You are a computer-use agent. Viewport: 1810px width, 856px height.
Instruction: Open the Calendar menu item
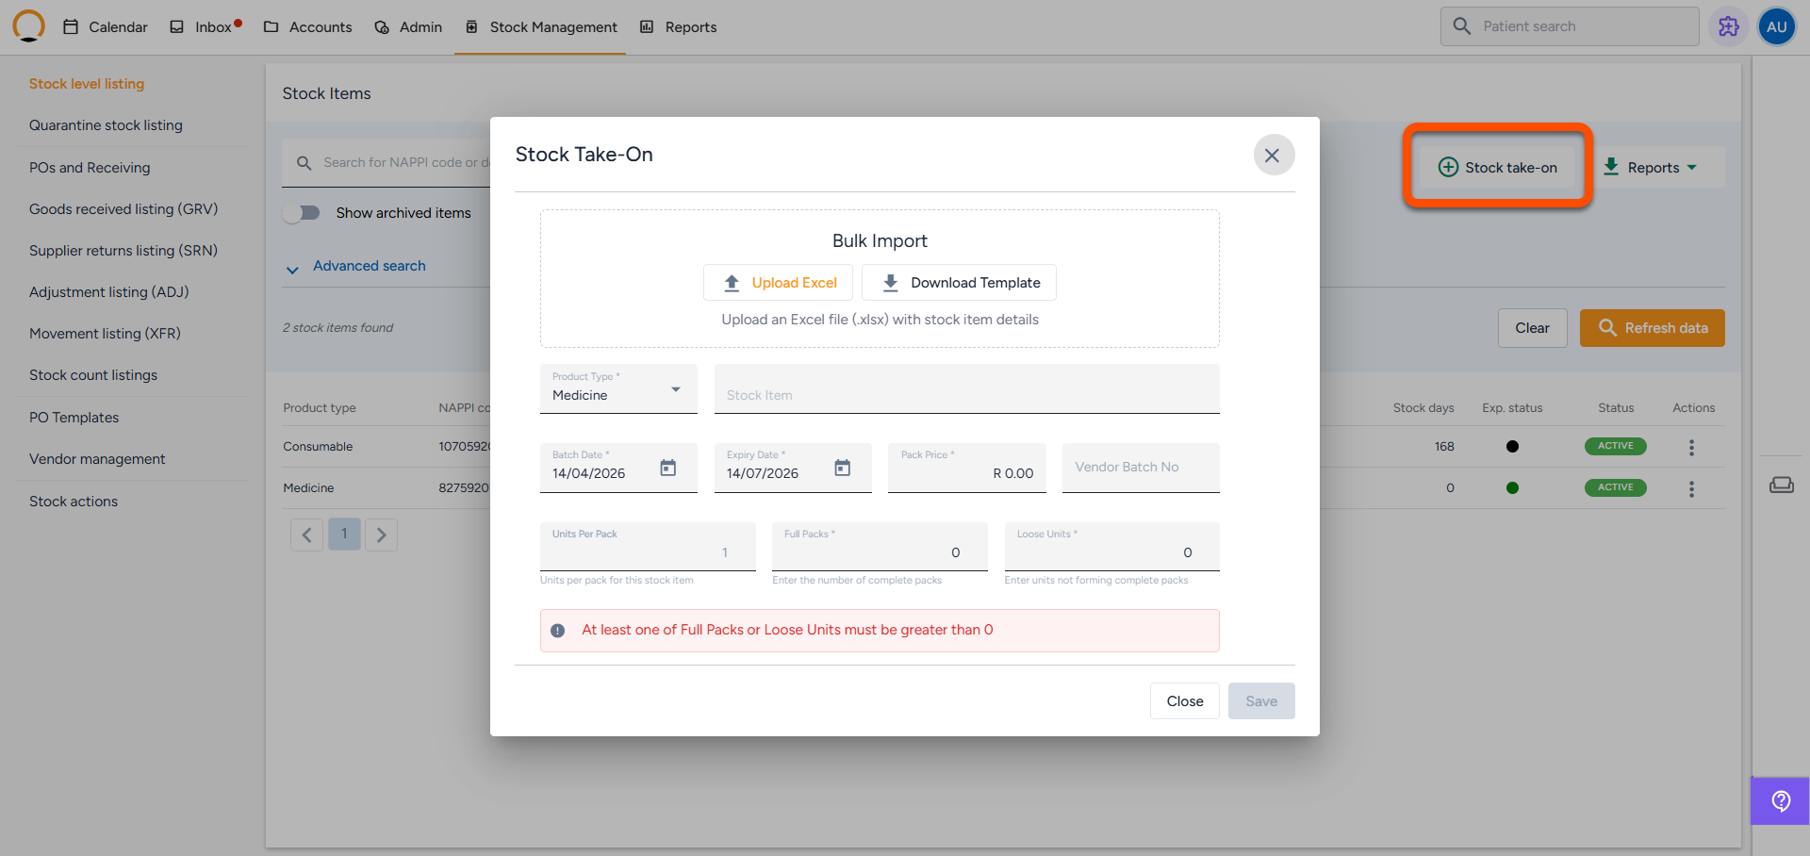point(106,27)
